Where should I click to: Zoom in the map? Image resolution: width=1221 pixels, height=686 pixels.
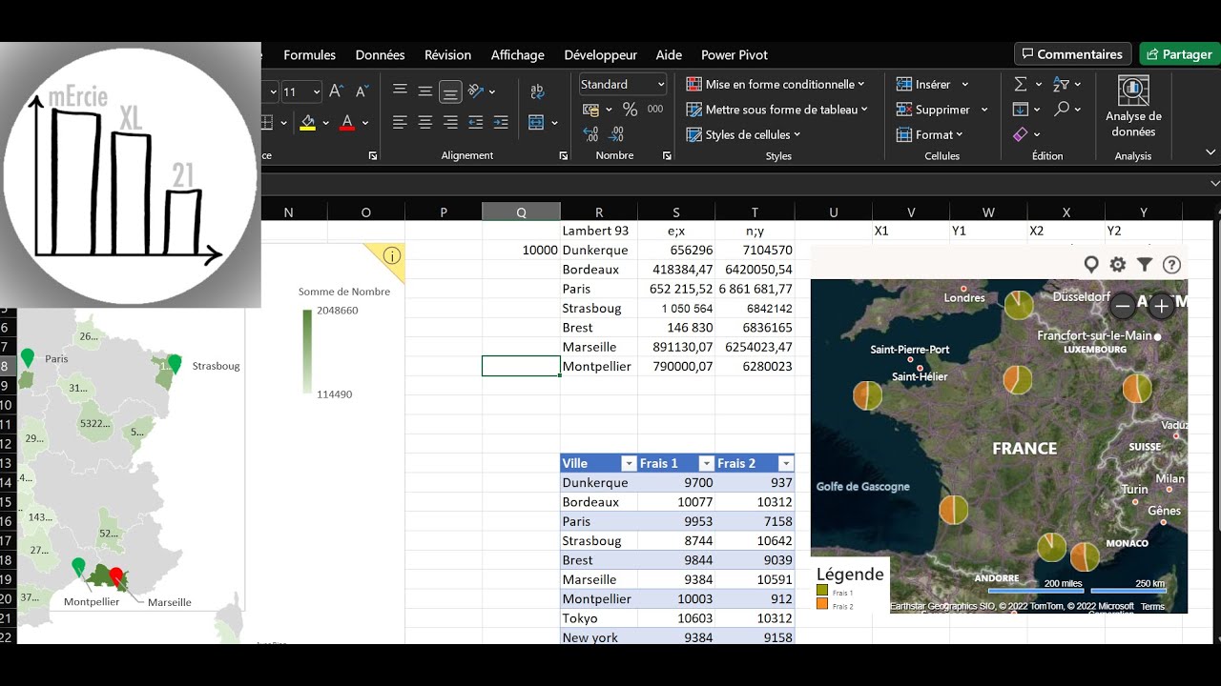click(x=1161, y=306)
